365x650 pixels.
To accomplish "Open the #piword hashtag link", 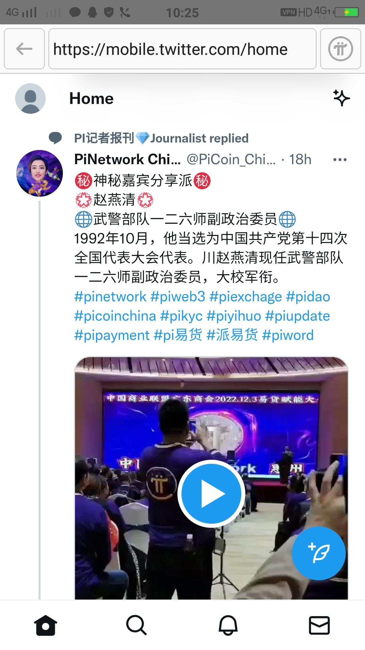I will coord(288,335).
